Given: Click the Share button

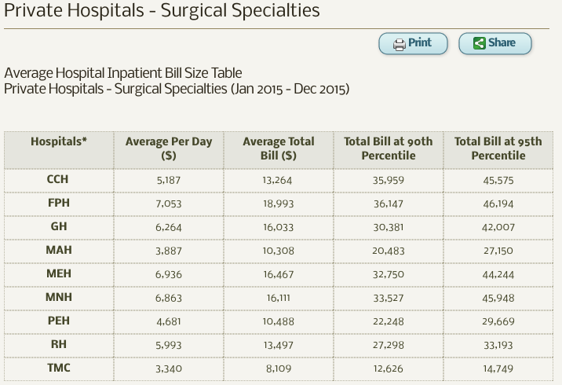Looking at the screenshot, I should click(x=495, y=43).
